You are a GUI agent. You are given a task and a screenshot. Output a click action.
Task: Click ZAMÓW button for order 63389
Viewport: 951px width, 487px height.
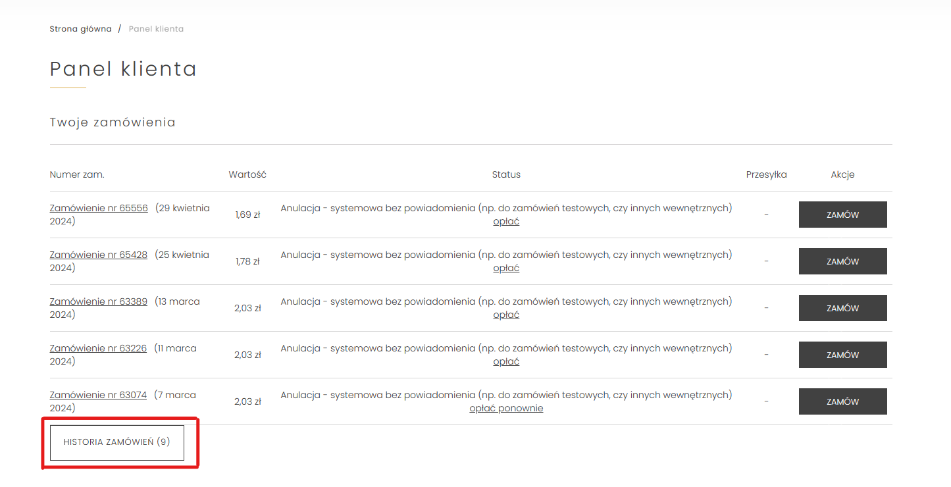(x=842, y=308)
